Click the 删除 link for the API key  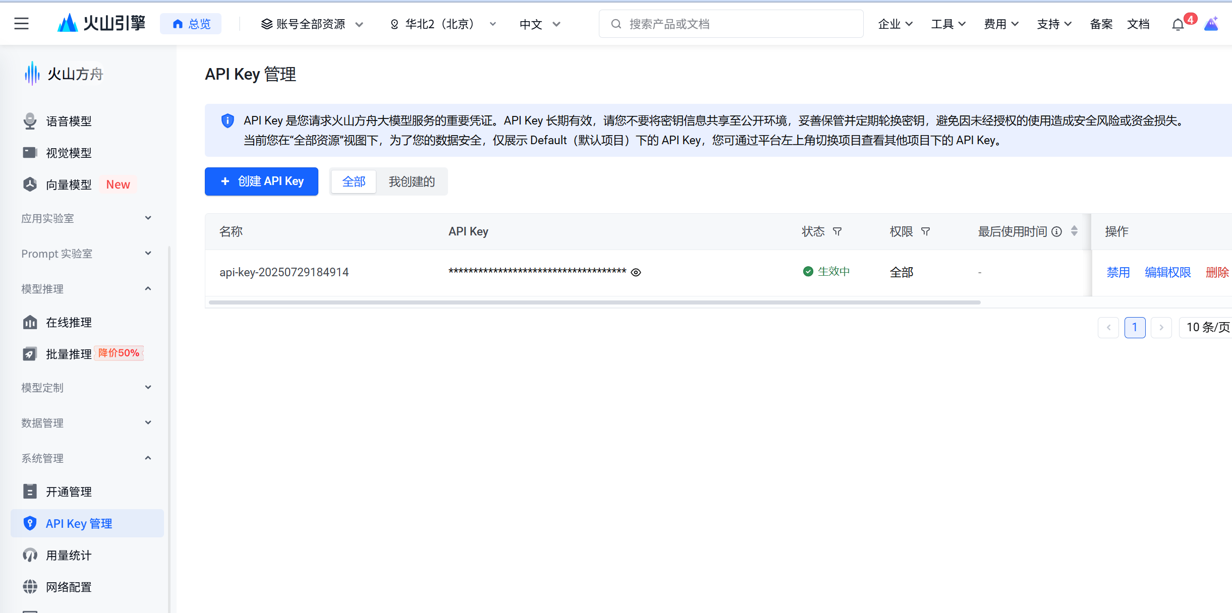[x=1217, y=272]
